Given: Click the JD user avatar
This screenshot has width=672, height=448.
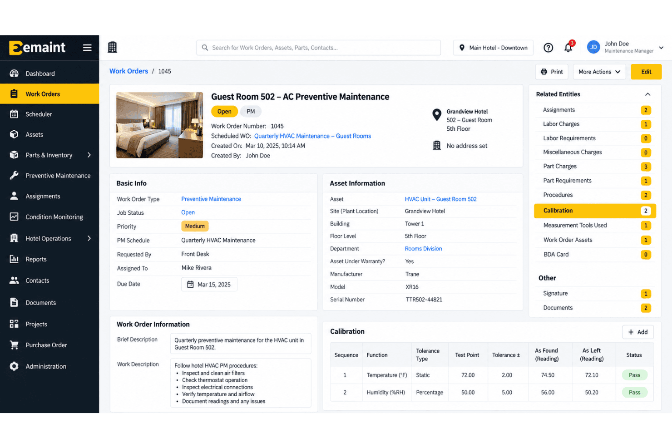Looking at the screenshot, I should 593,47.
